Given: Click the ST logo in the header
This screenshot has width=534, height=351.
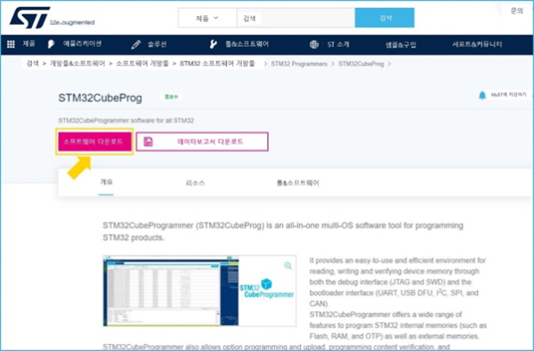Looking at the screenshot, I should pyautogui.click(x=30, y=18).
